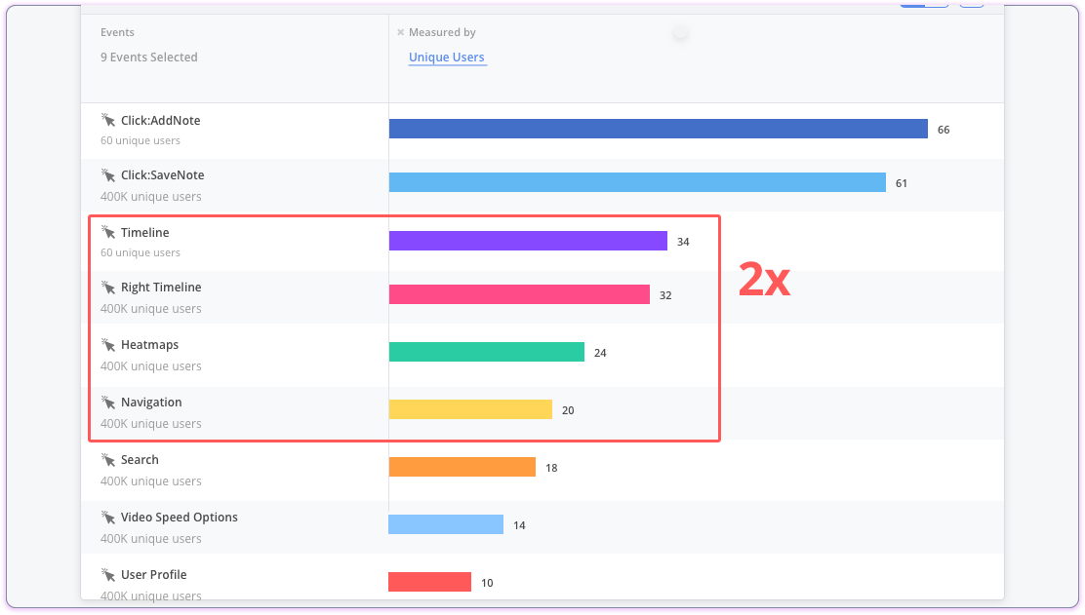The width and height of the screenshot is (1085, 615).
Task: Click the value 18 next to Search bar
Action: point(551,468)
